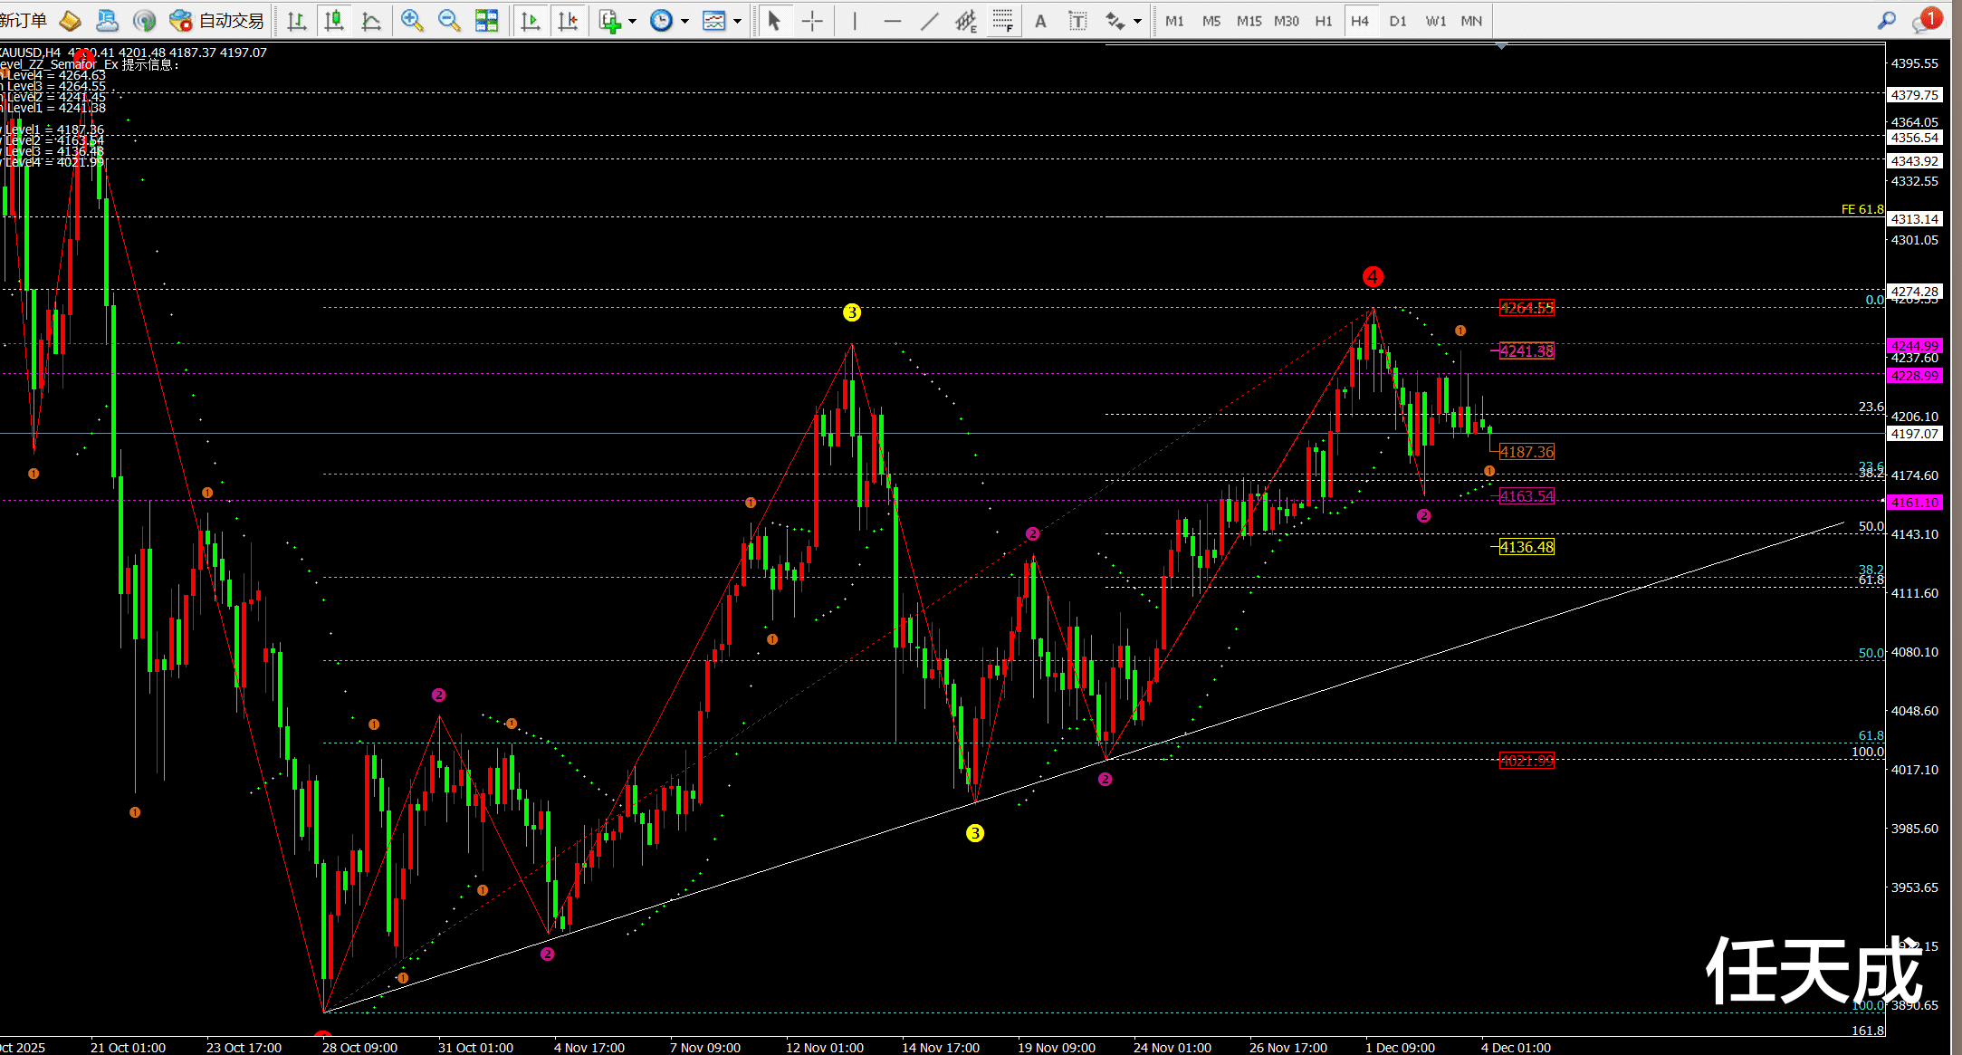Screen dimensions: 1962x1055
Task: Toggle chart shift button
Action: 569,20
